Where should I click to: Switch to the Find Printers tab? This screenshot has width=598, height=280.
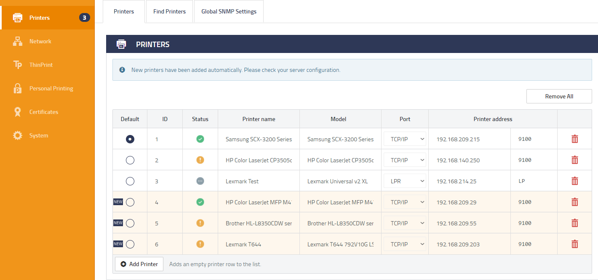pos(169,11)
